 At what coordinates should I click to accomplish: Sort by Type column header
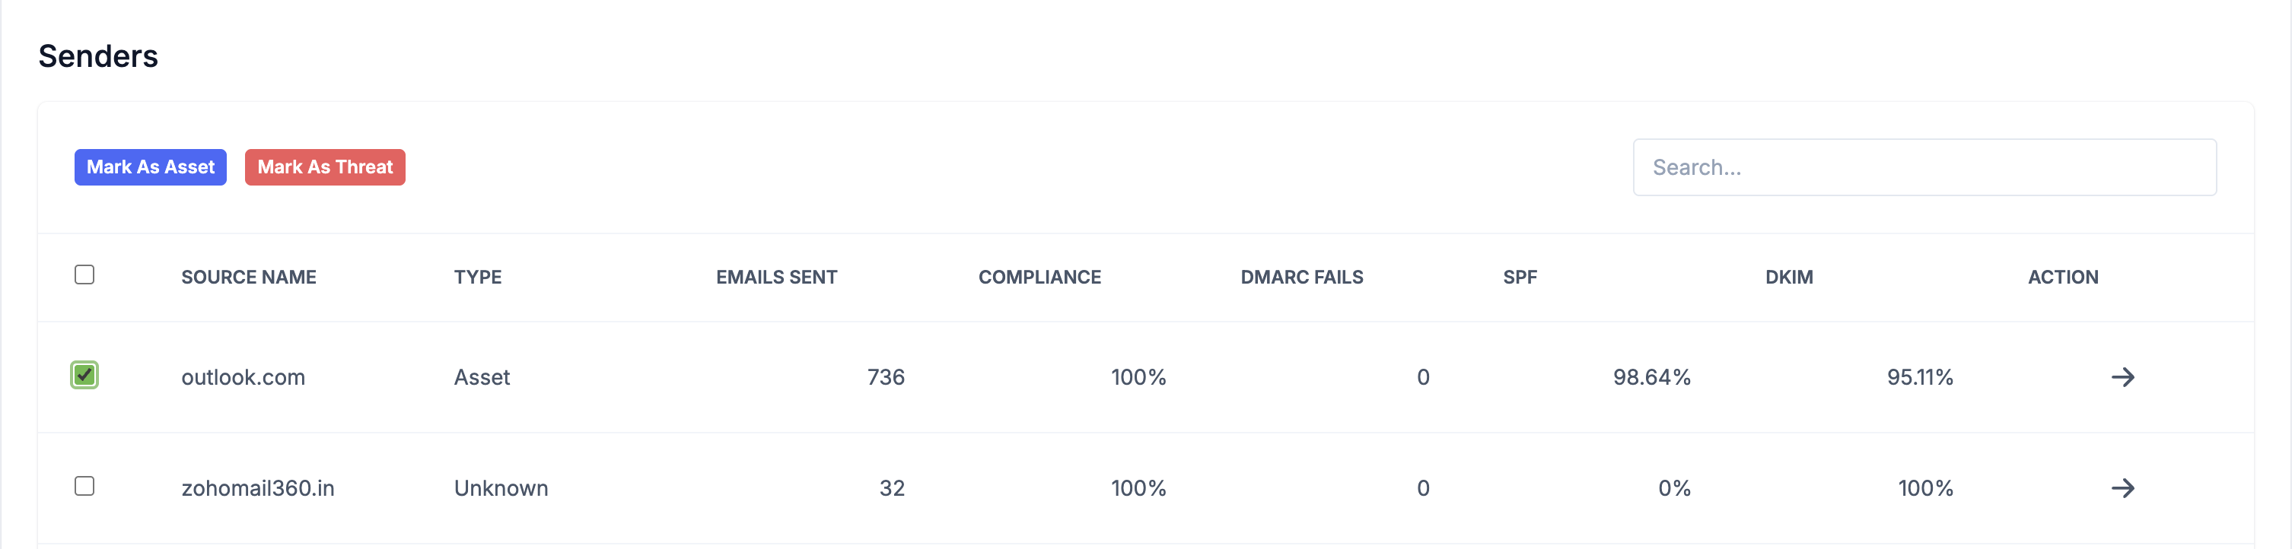coord(478,278)
